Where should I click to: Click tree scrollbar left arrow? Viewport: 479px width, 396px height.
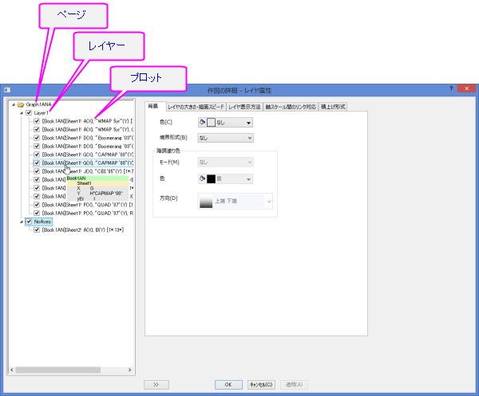pyautogui.click(x=12, y=370)
